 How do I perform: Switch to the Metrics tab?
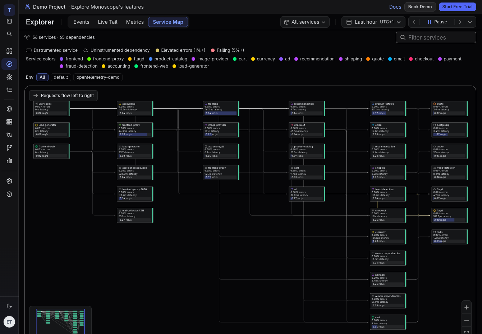135,22
